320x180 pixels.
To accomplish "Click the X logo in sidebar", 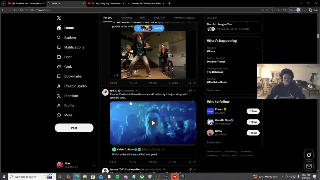I will point(59,18).
